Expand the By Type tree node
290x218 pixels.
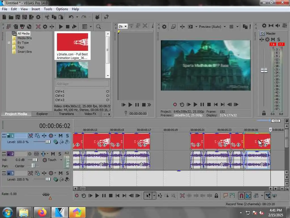pos(9,43)
